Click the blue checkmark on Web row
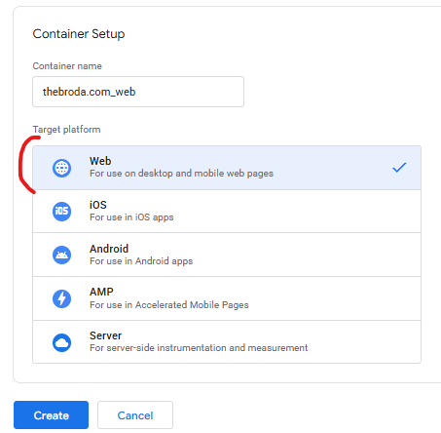The height and width of the screenshot is (433, 441). tap(399, 168)
